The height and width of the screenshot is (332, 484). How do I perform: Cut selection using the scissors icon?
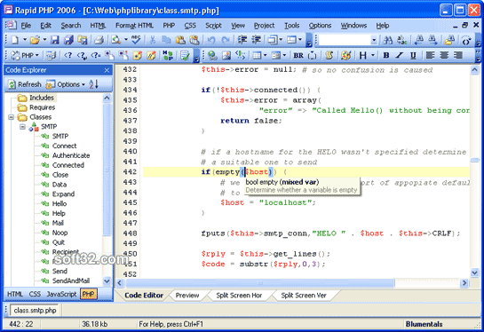click(153, 40)
